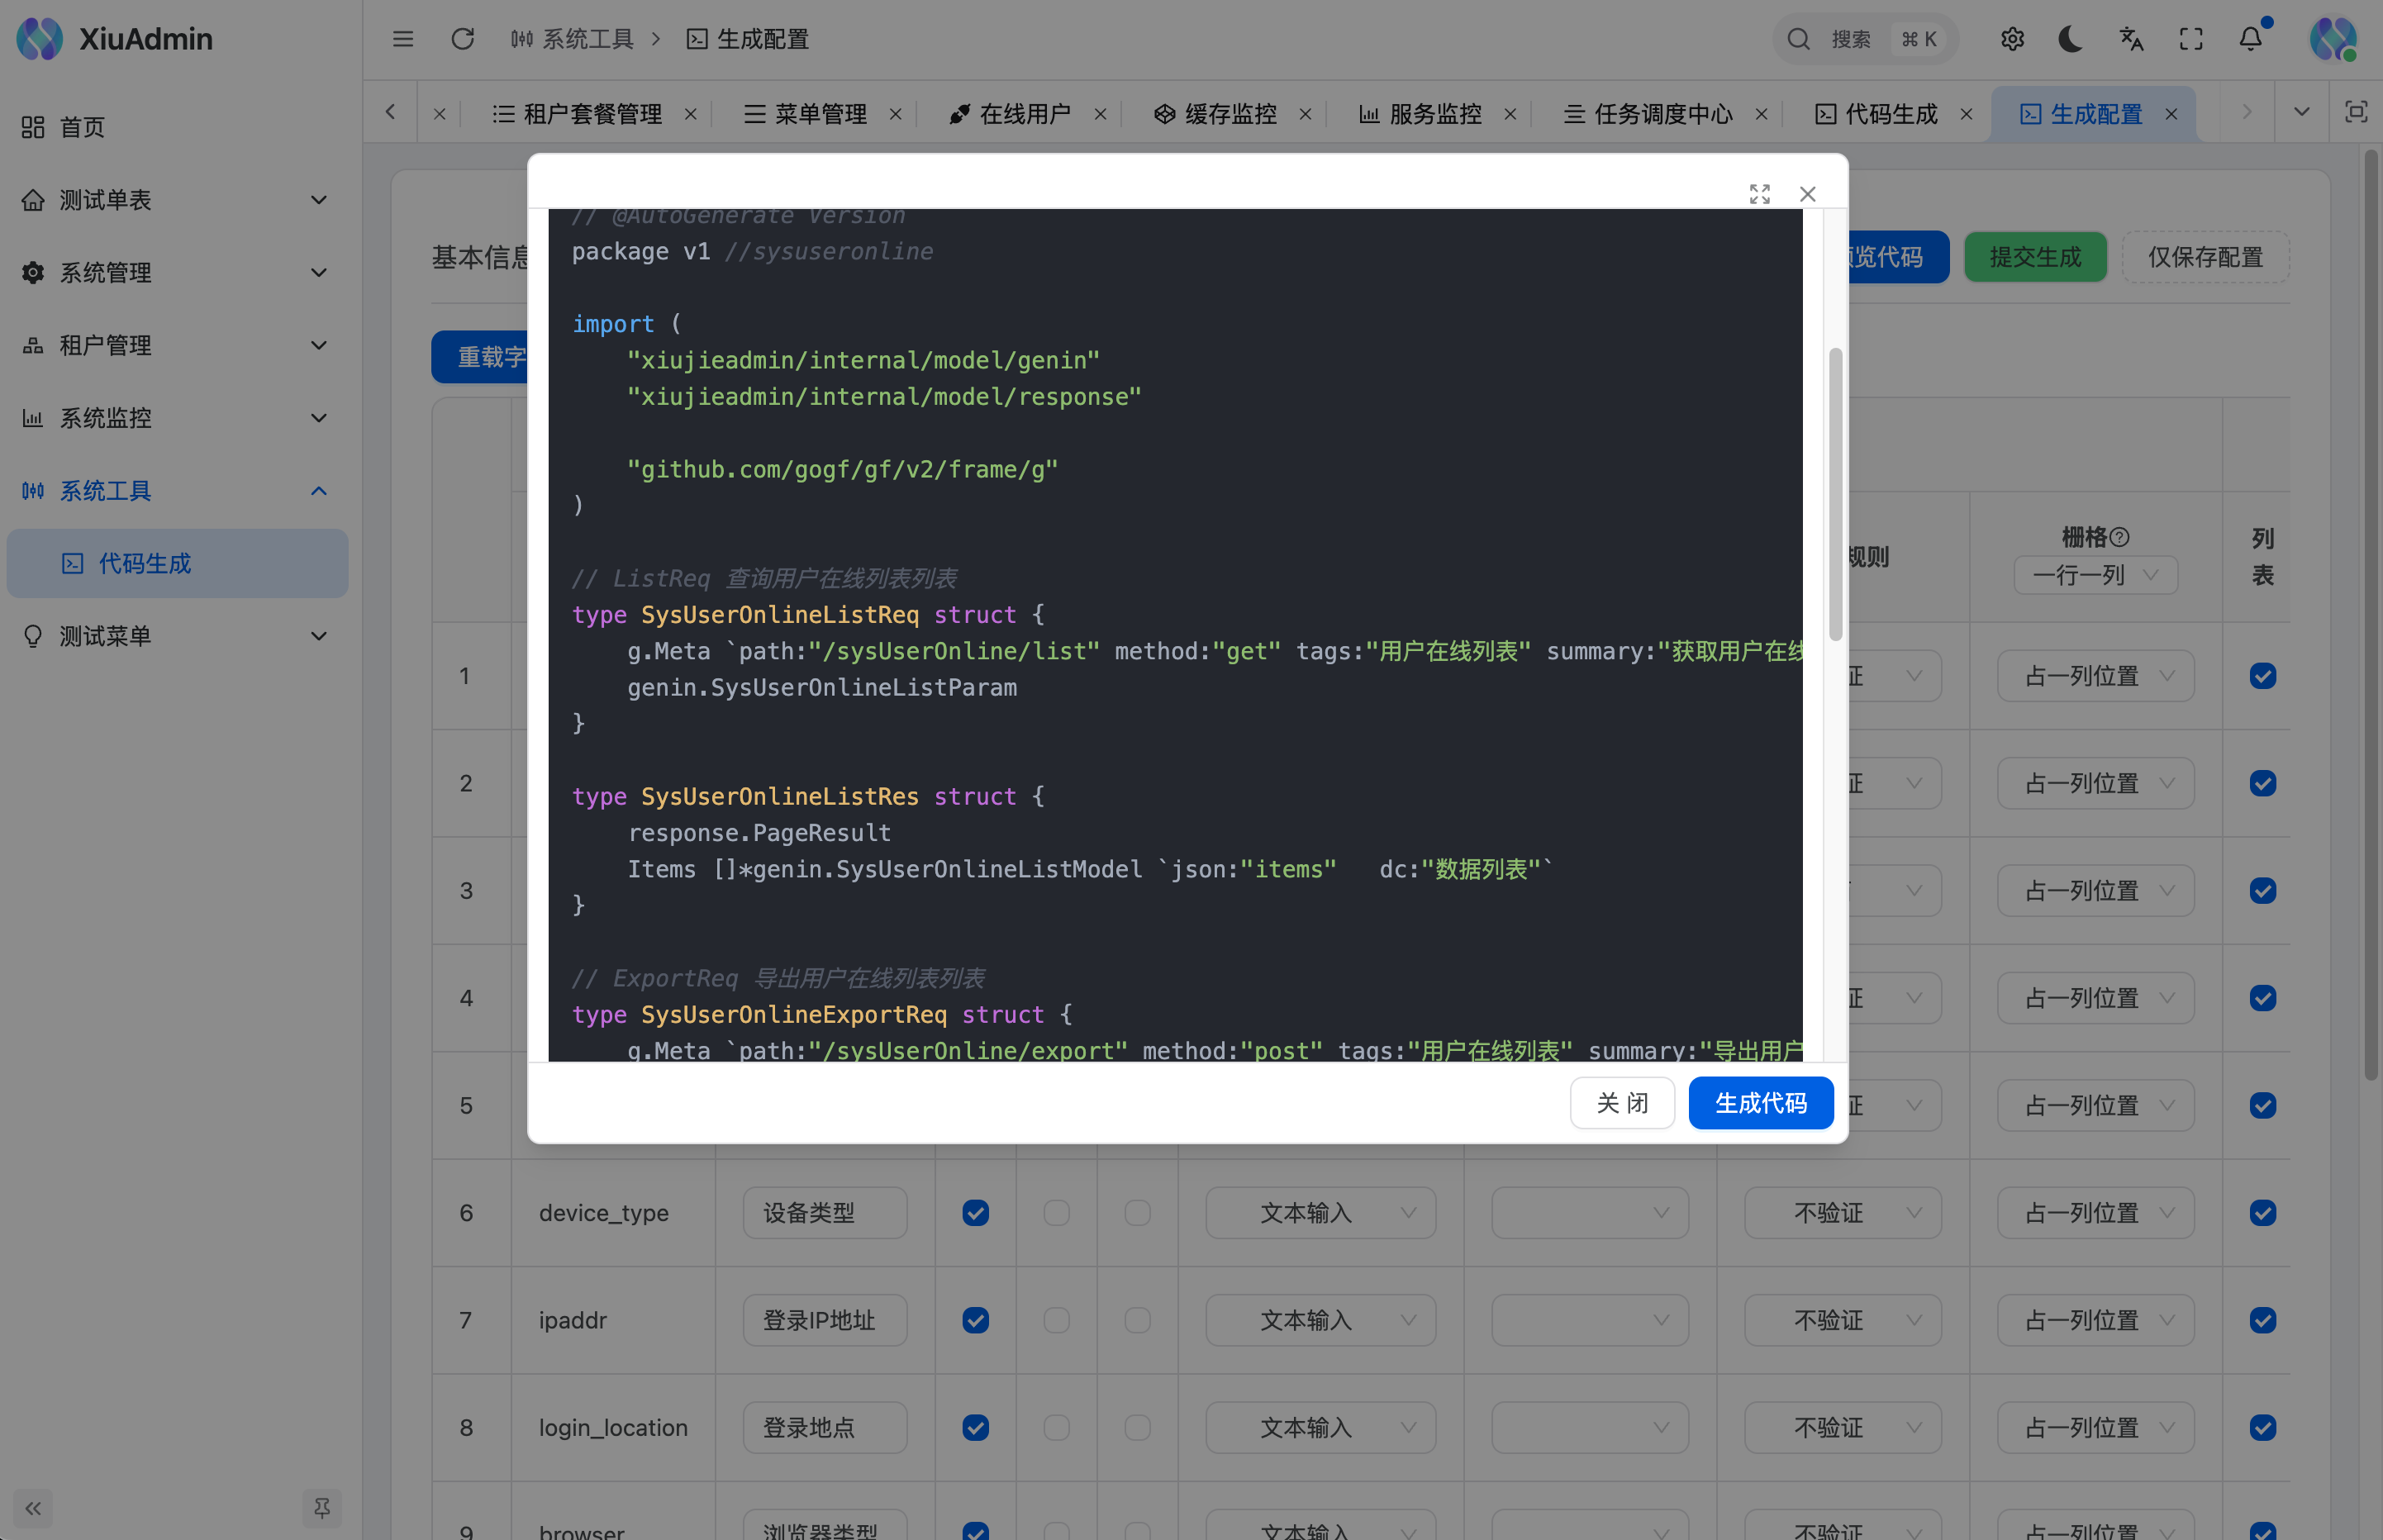
Task: Open the settings gear icon
Action: pos(2012,39)
